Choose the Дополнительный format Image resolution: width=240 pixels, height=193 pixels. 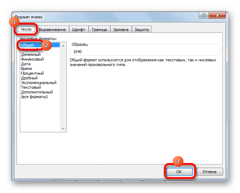[x=40, y=92]
